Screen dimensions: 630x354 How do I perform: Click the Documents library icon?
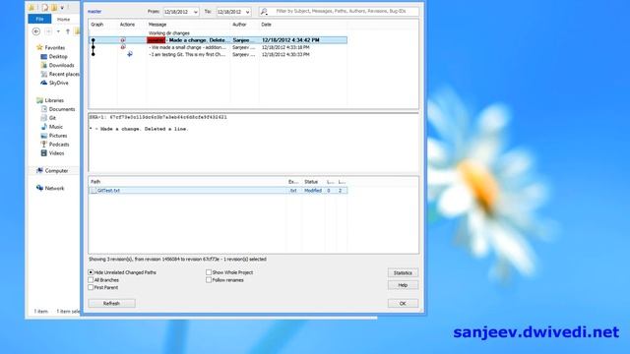coord(44,109)
